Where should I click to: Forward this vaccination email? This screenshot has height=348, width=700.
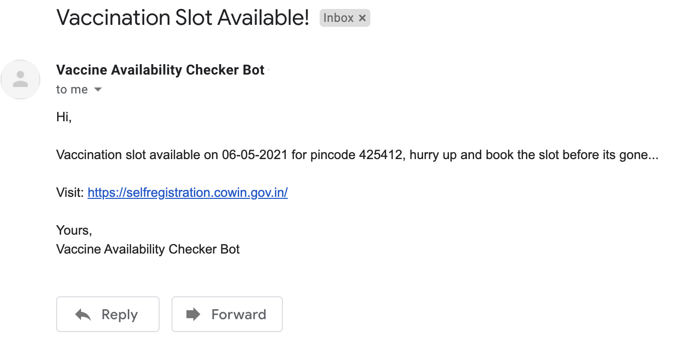click(227, 314)
